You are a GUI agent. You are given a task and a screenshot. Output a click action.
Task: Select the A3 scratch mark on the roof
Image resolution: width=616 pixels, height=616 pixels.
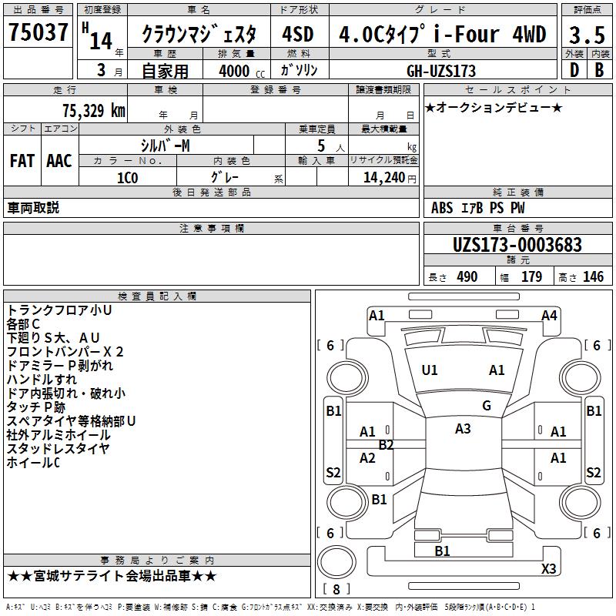(463, 429)
